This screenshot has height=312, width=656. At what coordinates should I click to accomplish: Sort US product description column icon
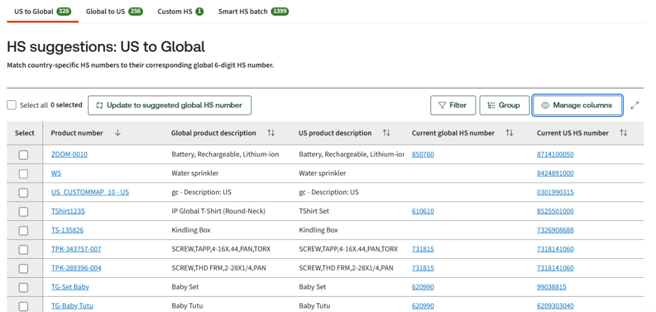387,133
